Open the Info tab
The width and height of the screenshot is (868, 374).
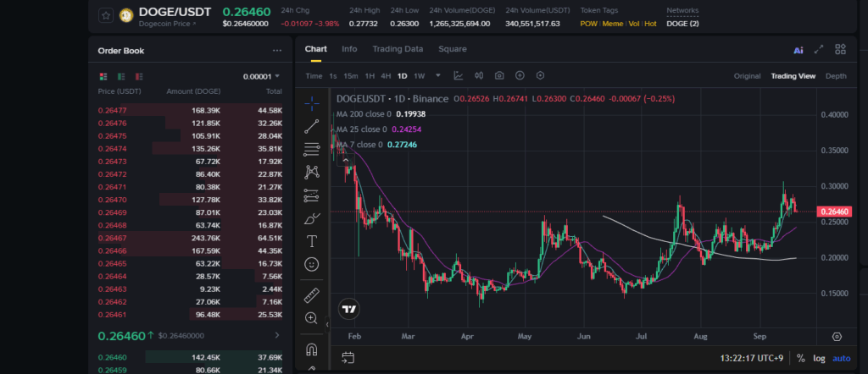point(349,48)
